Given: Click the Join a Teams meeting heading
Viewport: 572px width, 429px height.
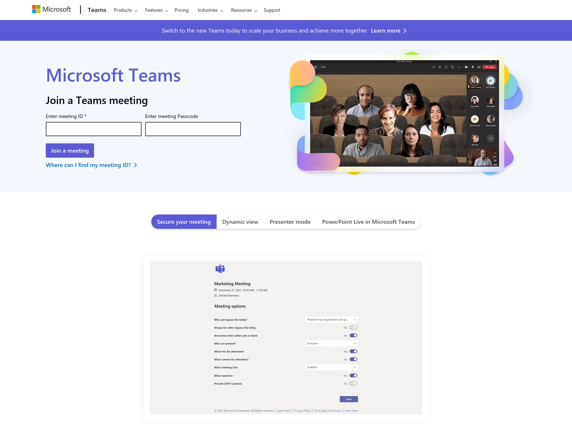Looking at the screenshot, I should pos(97,100).
